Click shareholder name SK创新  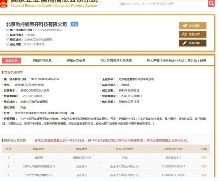39,158
